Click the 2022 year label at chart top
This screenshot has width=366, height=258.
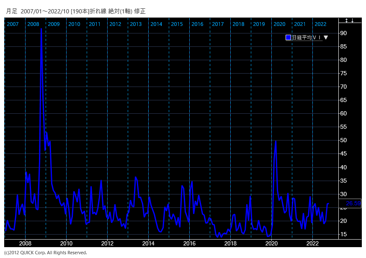[320, 24]
